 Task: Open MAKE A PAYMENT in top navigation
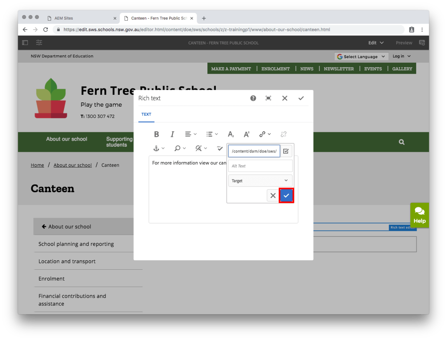tap(231, 69)
